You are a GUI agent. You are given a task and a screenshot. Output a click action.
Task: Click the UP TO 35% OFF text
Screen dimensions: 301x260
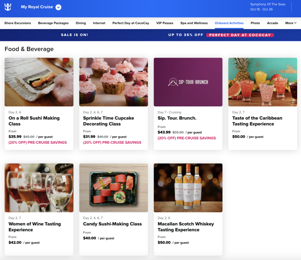pyautogui.click(x=186, y=35)
